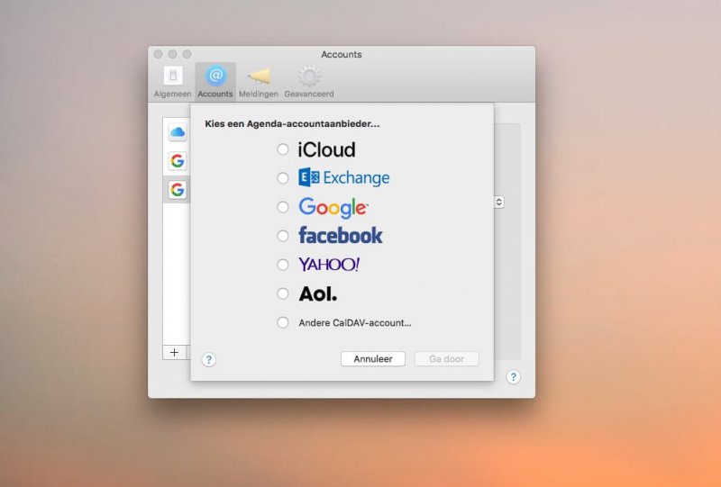The width and height of the screenshot is (721, 487).
Task: Click the Annuleer button
Action: (x=373, y=359)
